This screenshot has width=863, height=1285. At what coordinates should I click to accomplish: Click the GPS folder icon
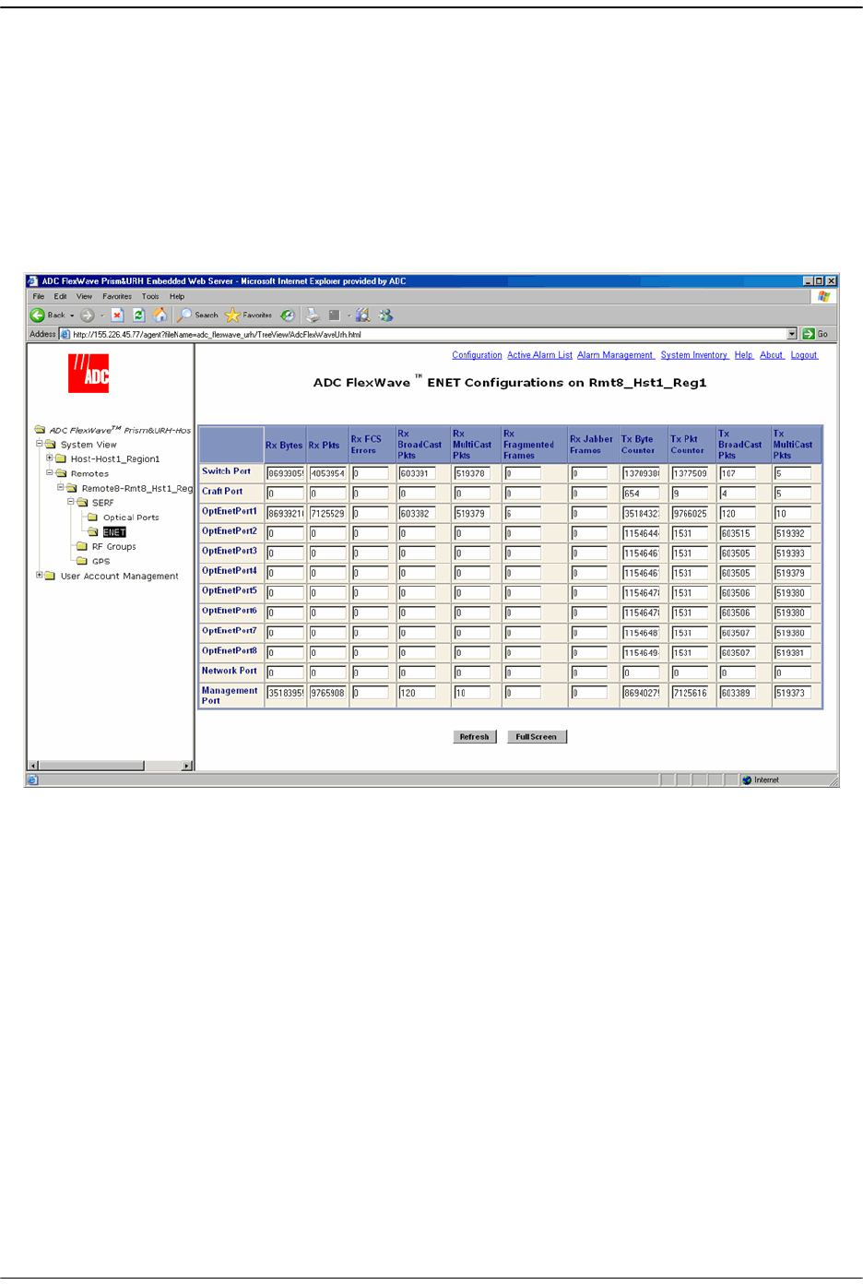point(82,561)
